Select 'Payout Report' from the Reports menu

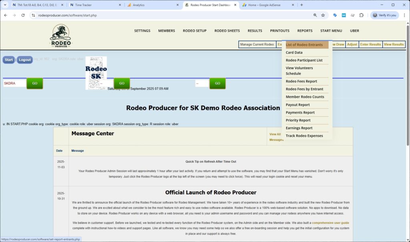click(298, 104)
